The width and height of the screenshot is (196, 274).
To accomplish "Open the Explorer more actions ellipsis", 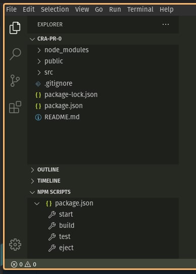I will pyautogui.click(x=166, y=24).
